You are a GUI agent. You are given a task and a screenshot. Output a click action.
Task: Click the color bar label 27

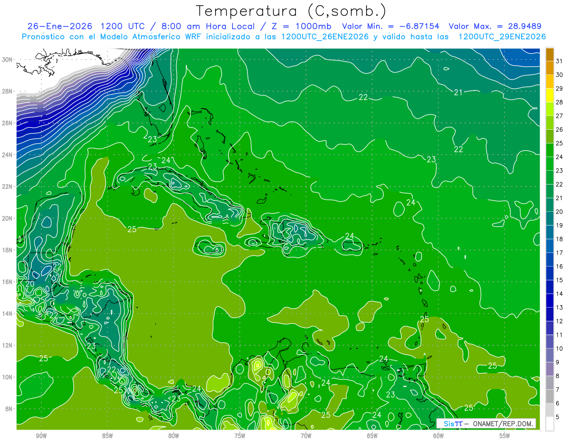[560, 115]
